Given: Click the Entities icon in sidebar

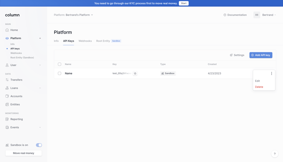Looking at the screenshot, I should click(7, 104).
